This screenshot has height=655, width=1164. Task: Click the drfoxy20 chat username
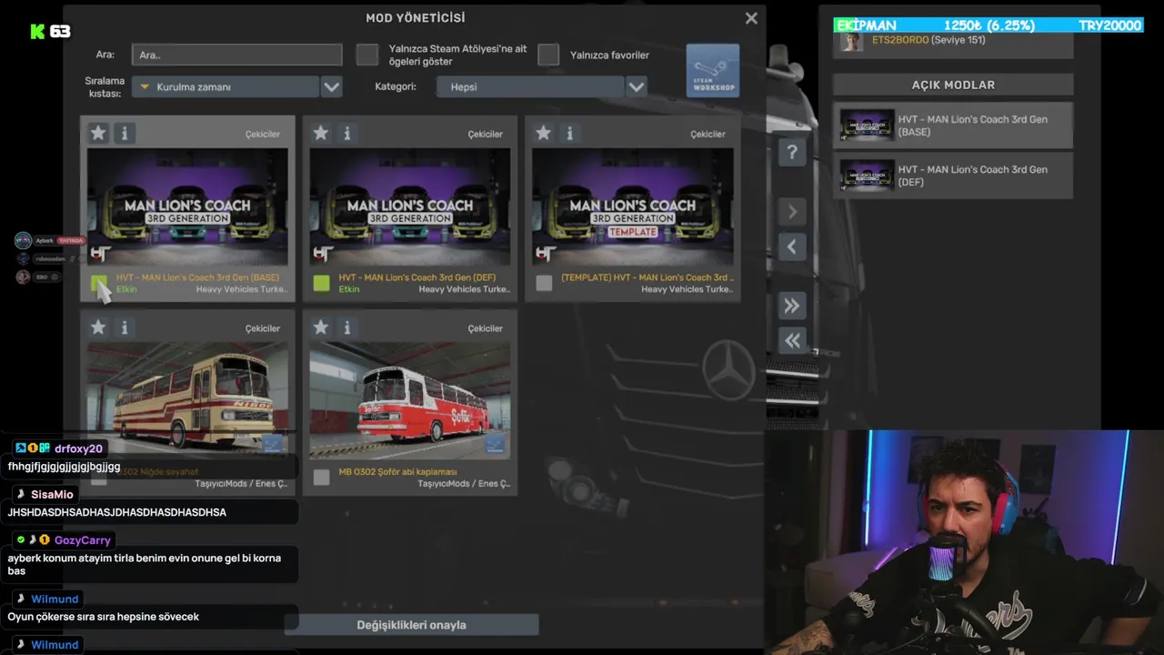(78, 448)
